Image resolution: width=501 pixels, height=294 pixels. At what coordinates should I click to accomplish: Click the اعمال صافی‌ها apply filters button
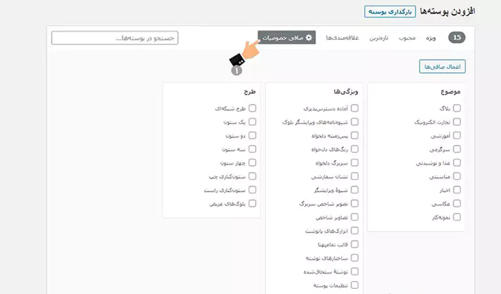[442, 67]
